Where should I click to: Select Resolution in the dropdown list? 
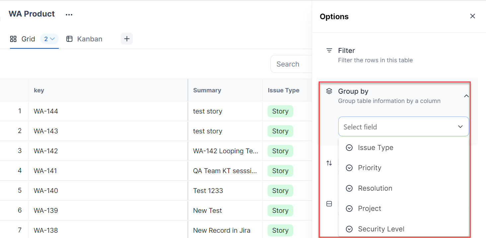pyautogui.click(x=375, y=188)
